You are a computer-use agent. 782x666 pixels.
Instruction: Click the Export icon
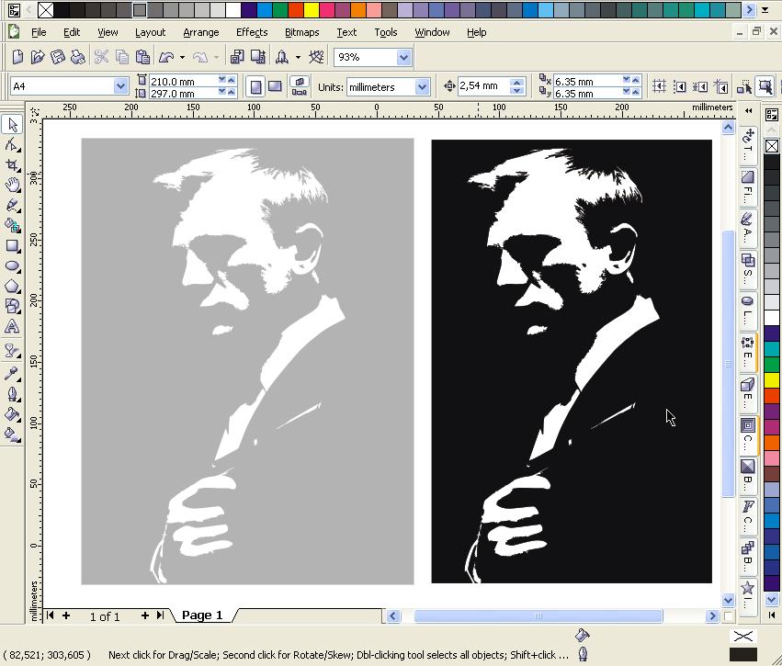click(x=258, y=57)
